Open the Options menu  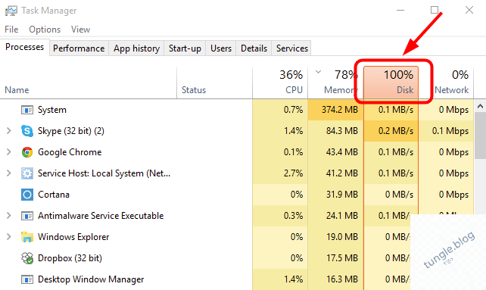click(x=45, y=30)
